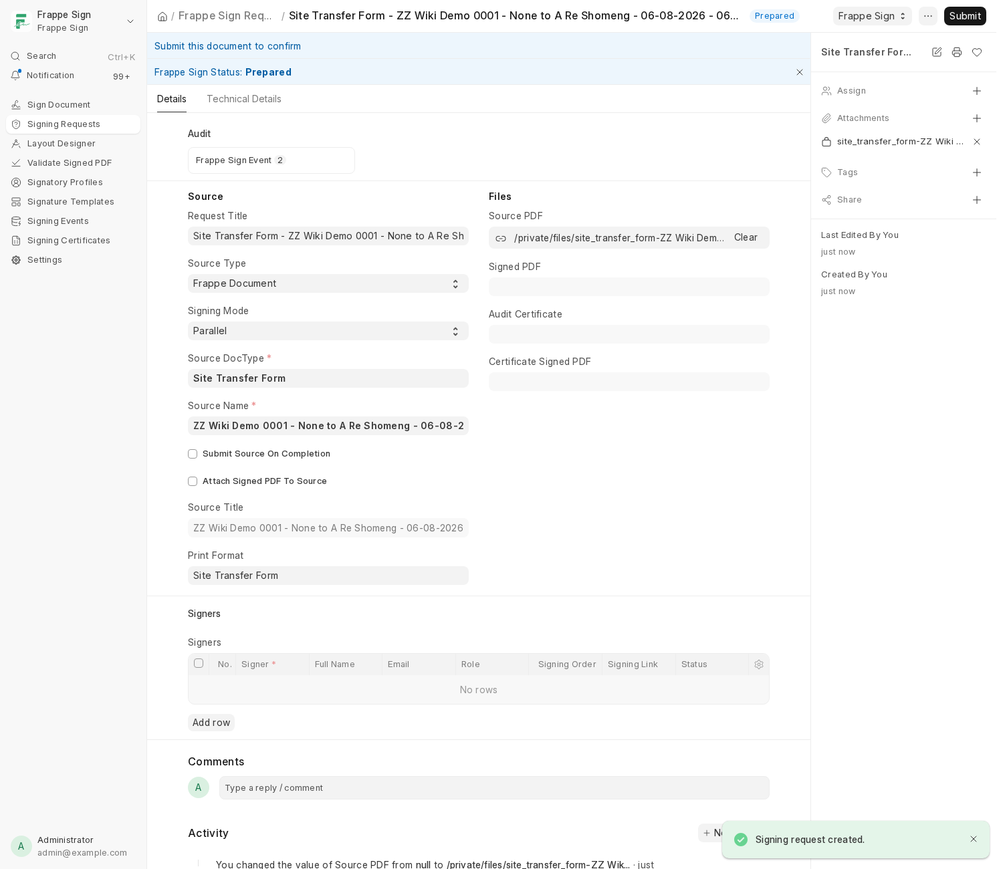Click 'Submit this document to confirm' text

(x=227, y=46)
